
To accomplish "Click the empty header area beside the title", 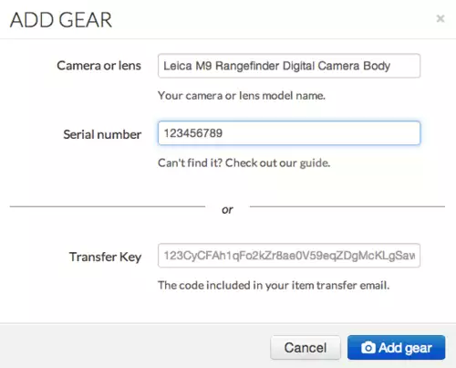I will [x=274, y=19].
